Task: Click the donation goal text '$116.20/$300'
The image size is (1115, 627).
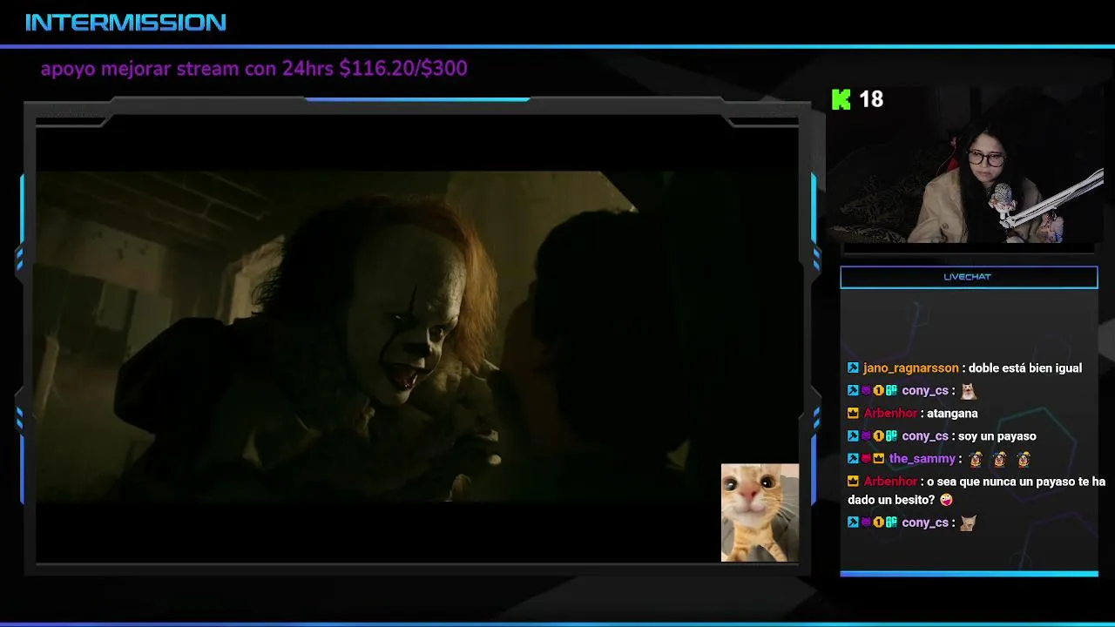Action: (403, 68)
